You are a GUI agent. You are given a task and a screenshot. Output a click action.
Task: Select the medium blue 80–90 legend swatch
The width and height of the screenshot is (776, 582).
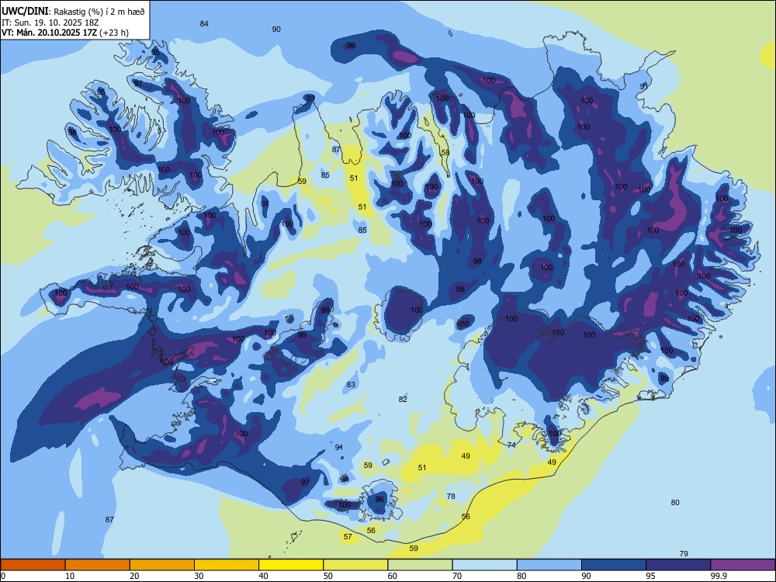click(x=549, y=565)
